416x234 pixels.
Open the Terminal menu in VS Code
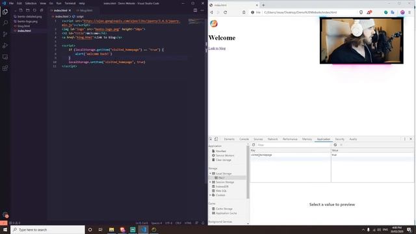point(70,3)
